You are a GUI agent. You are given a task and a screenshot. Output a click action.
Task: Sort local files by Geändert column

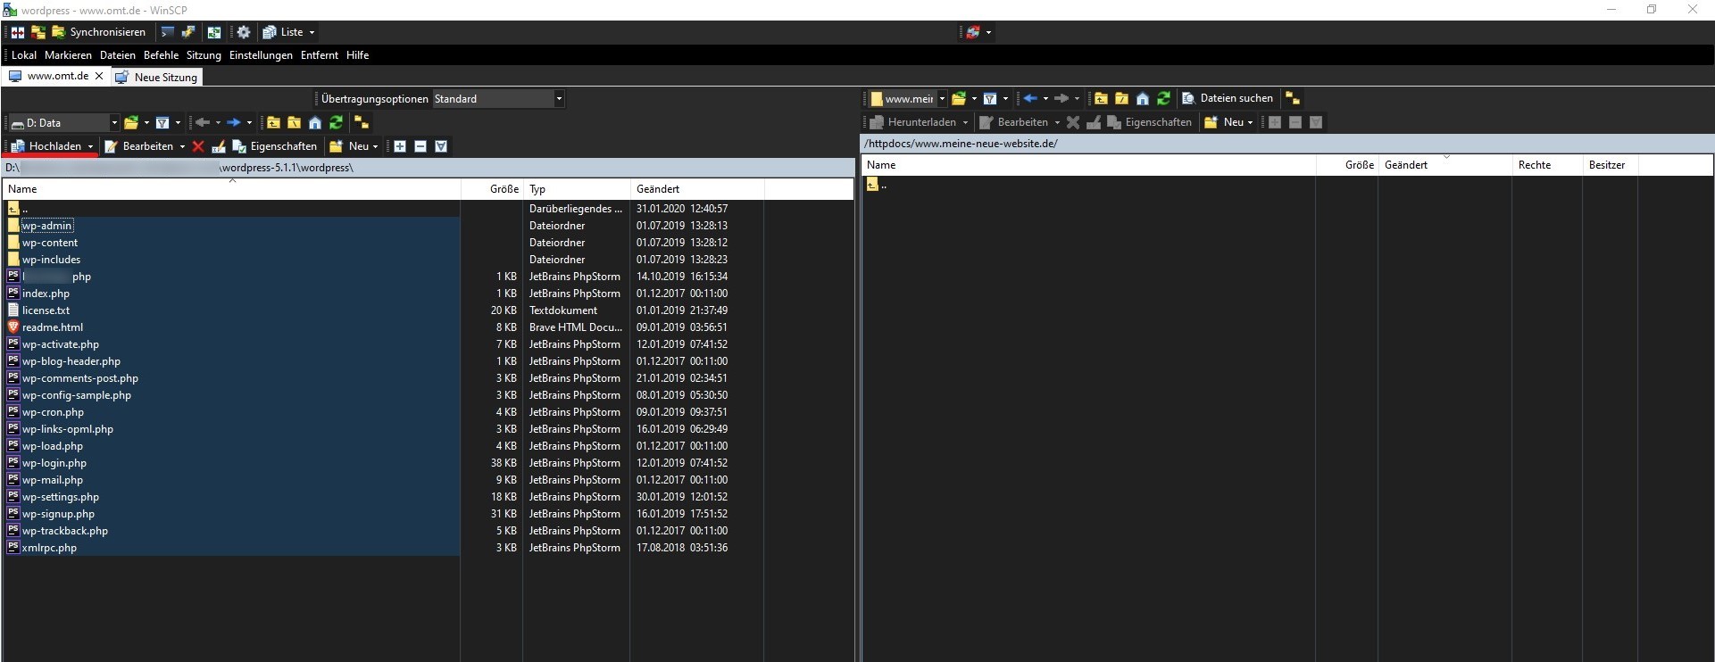(697, 189)
